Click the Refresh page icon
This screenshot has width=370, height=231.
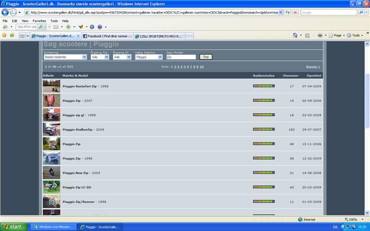pos(288,12)
